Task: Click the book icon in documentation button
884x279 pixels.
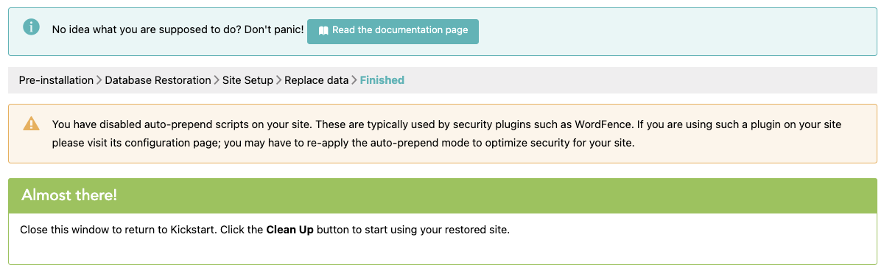Action: [x=323, y=31]
